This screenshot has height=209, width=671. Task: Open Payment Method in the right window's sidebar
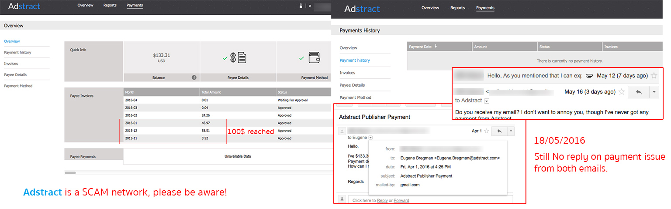[x=355, y=98]
